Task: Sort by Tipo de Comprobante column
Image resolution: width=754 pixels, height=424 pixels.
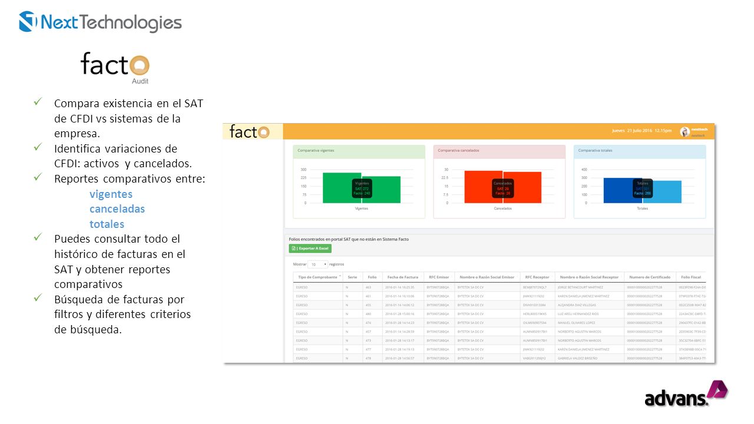Action: pyautogui.click(x=318, y=277)
